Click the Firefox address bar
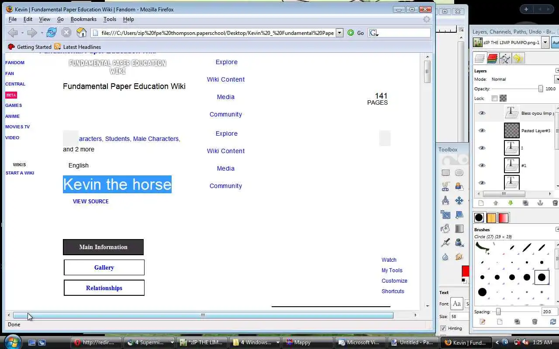Image resolution: width=559 pixels, height=349 pixels. coord(213,33)
